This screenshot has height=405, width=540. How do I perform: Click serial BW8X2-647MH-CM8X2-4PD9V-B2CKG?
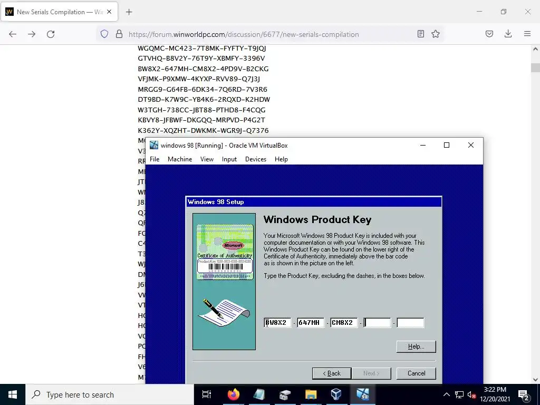[x=203, y=69]
